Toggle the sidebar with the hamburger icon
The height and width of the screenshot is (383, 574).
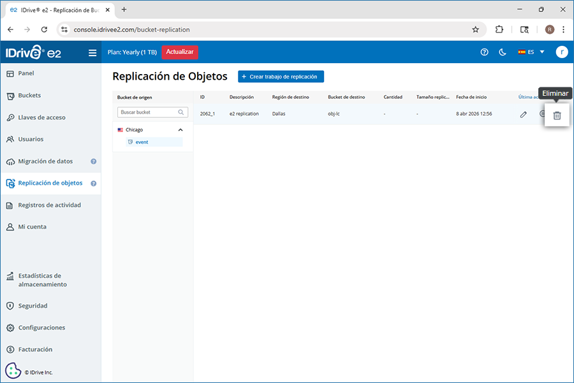pos(92,53)
